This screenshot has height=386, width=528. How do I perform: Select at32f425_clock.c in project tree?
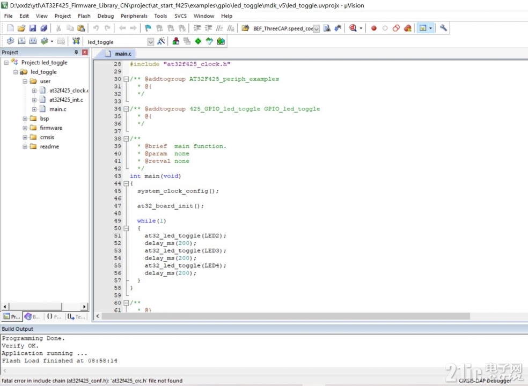[69, 91]
